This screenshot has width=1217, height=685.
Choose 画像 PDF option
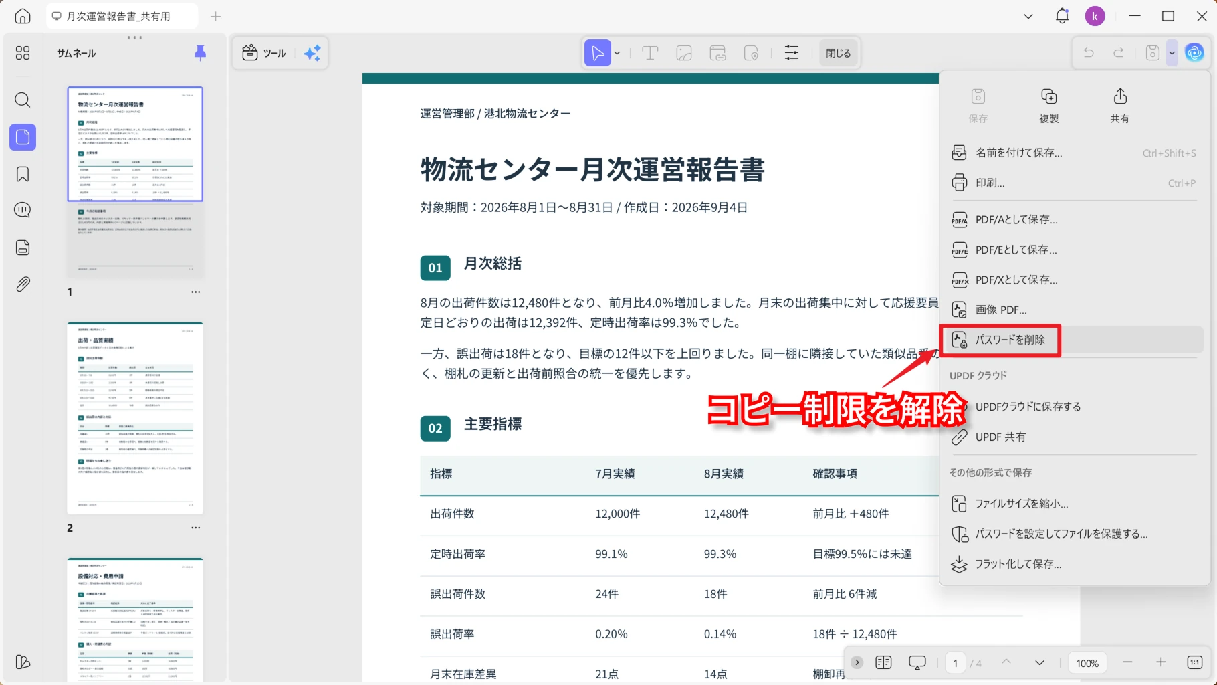(x=1074, y=310)
